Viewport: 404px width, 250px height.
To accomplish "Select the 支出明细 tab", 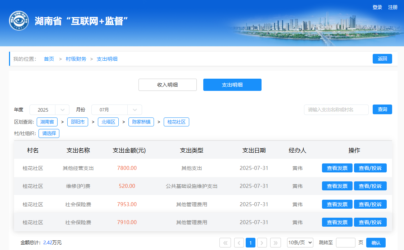I will [x=232, y=85].
